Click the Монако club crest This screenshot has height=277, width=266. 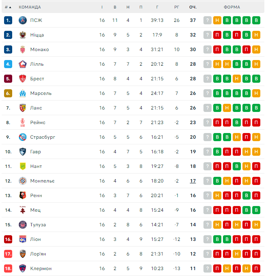23,49
